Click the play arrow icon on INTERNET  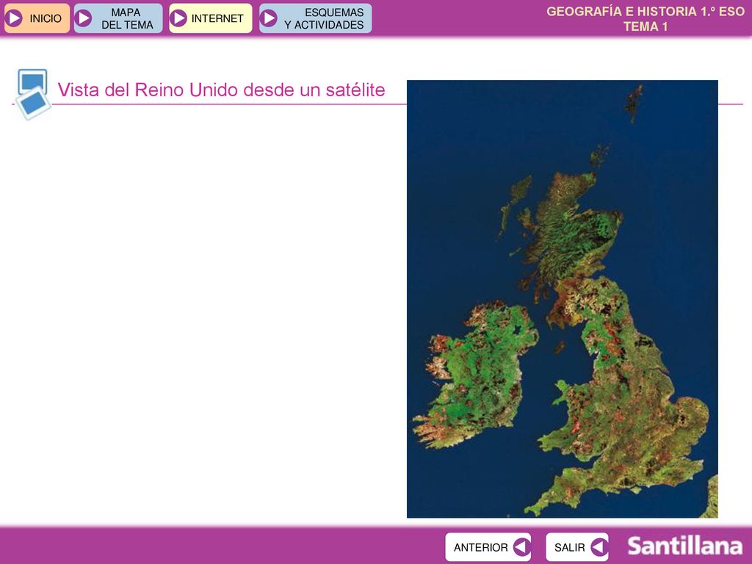click(178, 18)
